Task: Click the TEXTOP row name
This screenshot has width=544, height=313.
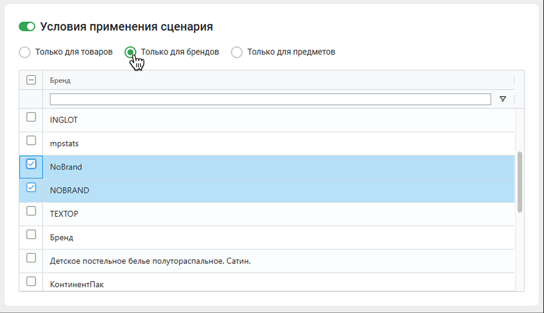Action: point(64,214)
